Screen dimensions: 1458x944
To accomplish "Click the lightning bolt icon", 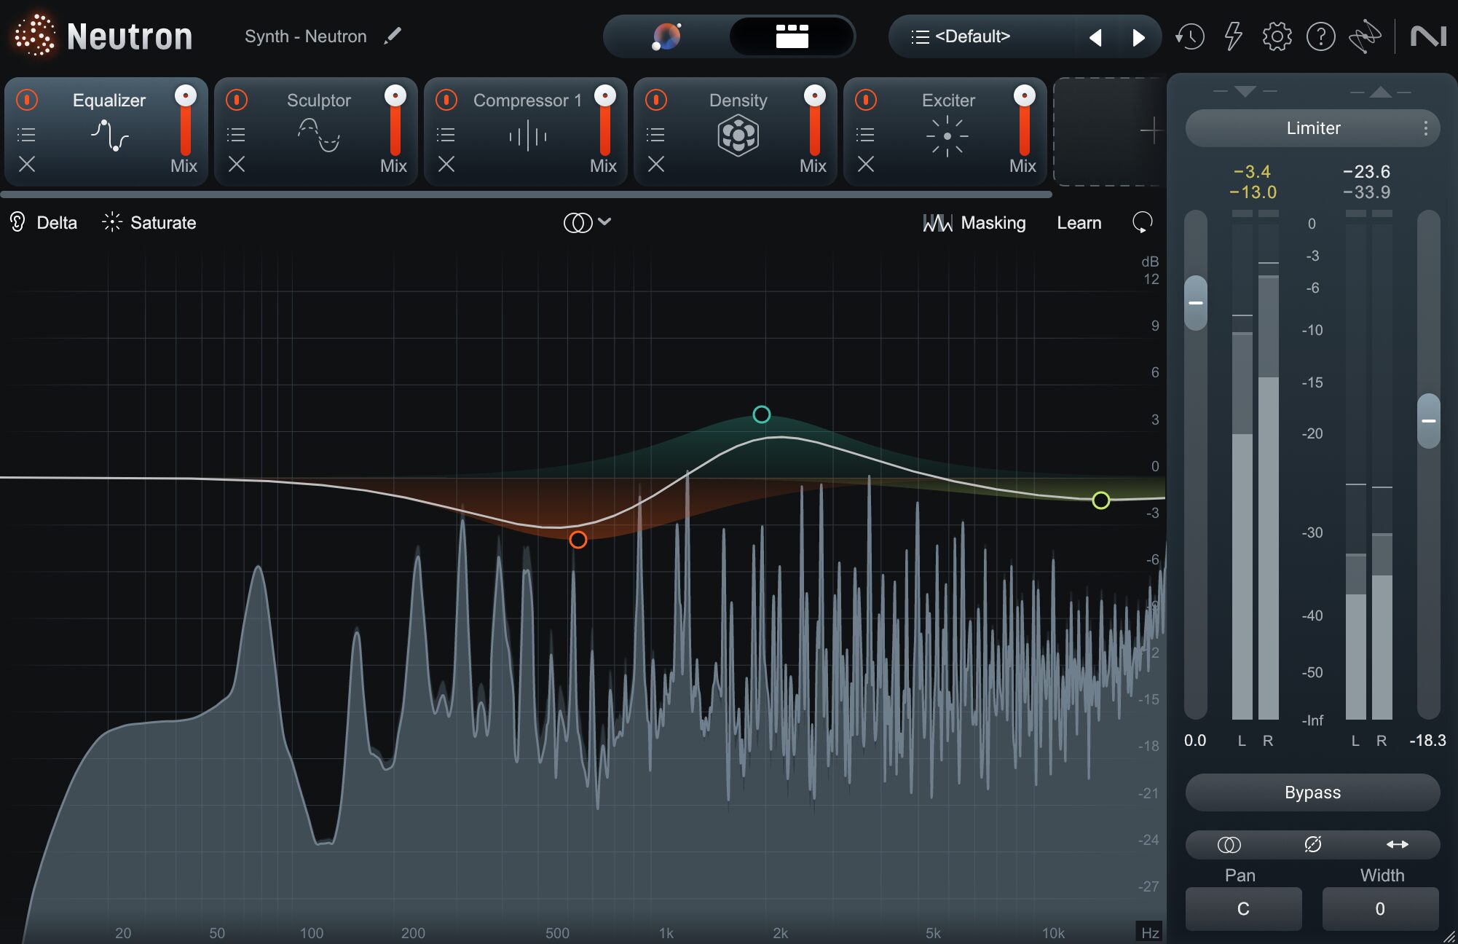I will [1233, 36].
